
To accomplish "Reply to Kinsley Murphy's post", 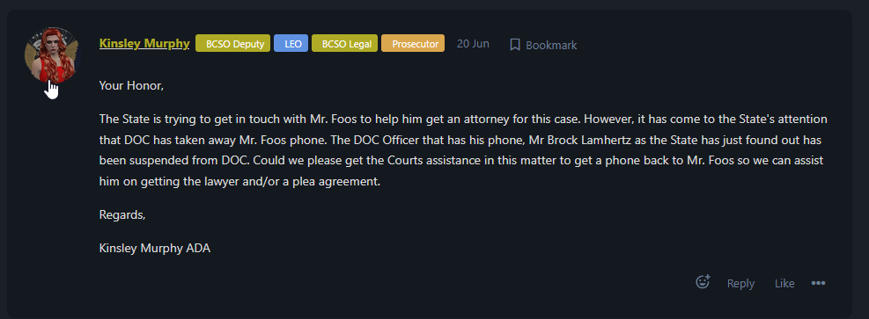I will (x=740, y=283).
